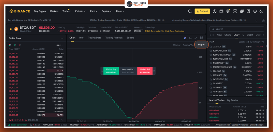Swap the Last Price column arrows icon

pyautogui.click(x=262, y=42)
